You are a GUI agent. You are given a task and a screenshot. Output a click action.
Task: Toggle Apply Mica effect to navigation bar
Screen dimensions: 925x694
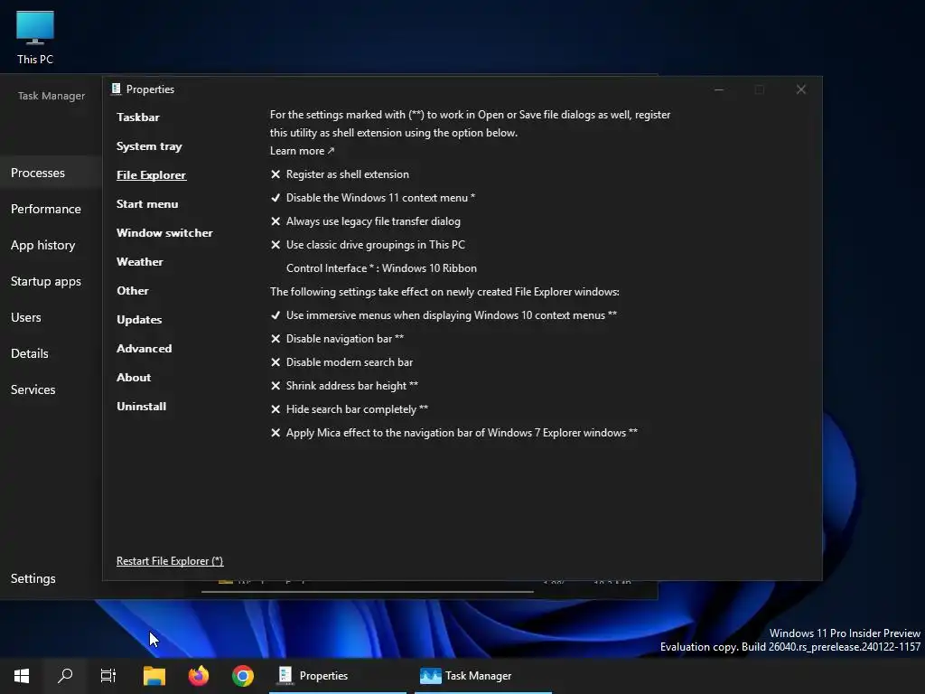click(454, 433)
